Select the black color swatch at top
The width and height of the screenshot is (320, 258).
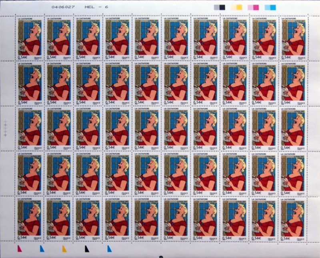point(222,7)
